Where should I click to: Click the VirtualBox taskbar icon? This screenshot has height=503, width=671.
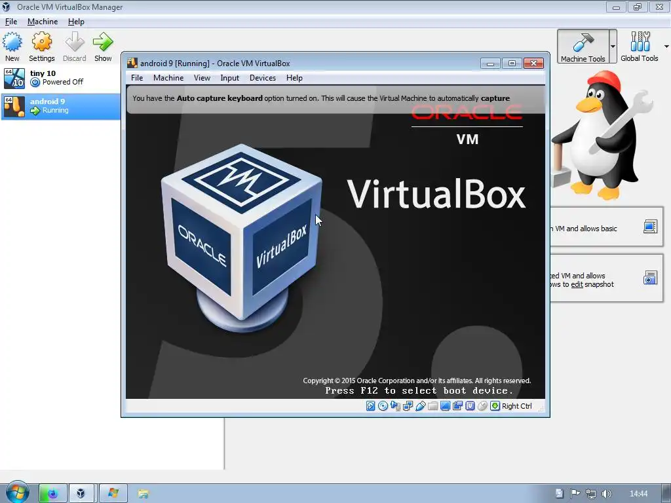click(x=81, y=494)
